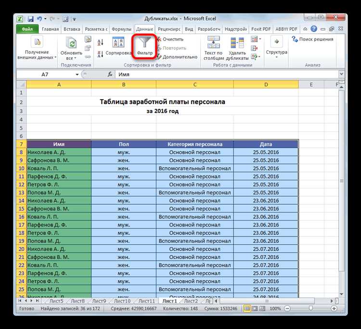Select column A header

pyautogui.click(x=59, y=85)
